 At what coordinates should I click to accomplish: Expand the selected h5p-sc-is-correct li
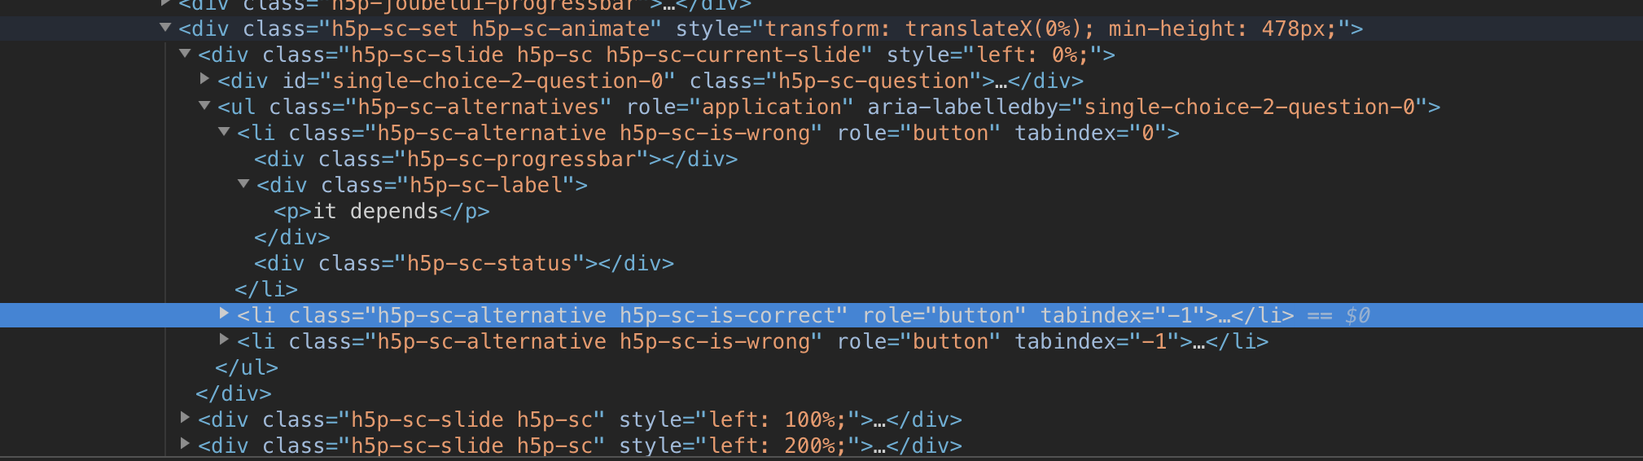tap(225, 314)
